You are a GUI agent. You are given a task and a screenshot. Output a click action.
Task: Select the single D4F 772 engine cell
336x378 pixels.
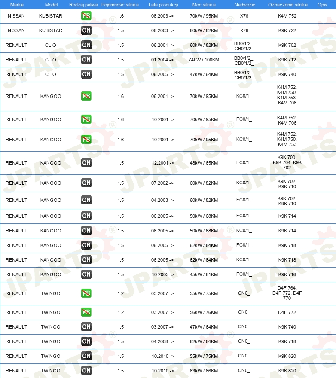(287, 312)
